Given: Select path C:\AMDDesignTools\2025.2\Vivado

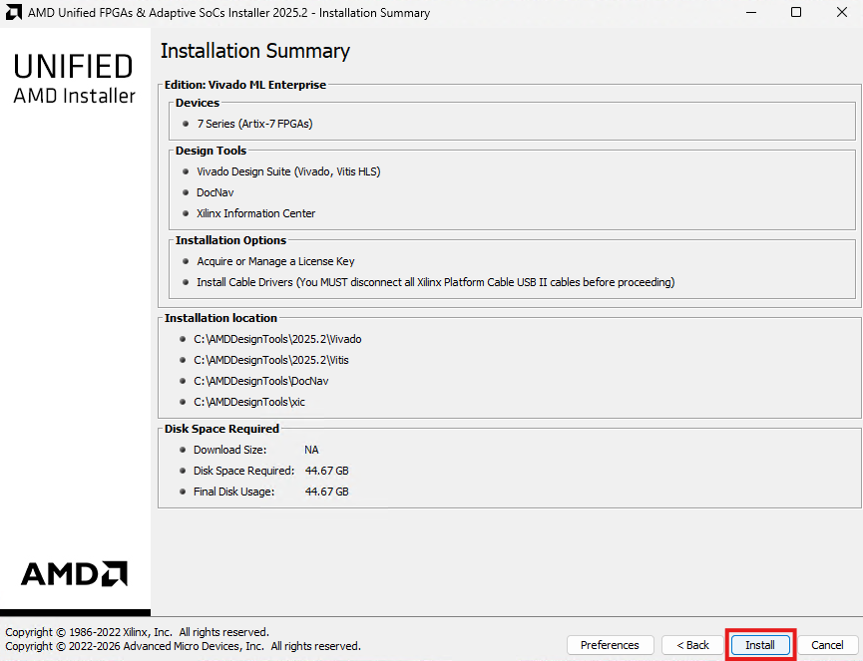Looking at the screenshot, I should [x=277, y=339].
